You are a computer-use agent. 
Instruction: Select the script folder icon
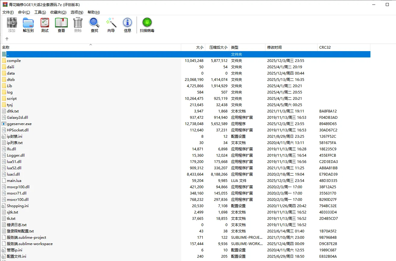click(x=4, y=98)
